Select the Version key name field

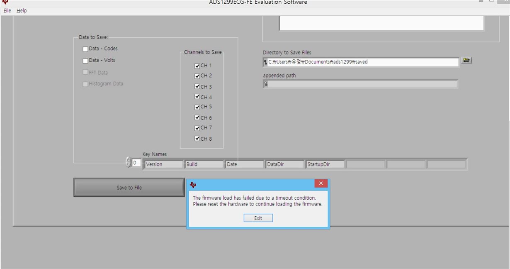click(164, 164)
